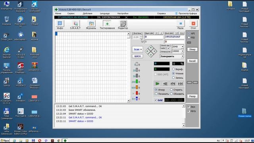Toggle the Hints checkbox
This screenshot has height=143, width=254.
pos(189,111)
